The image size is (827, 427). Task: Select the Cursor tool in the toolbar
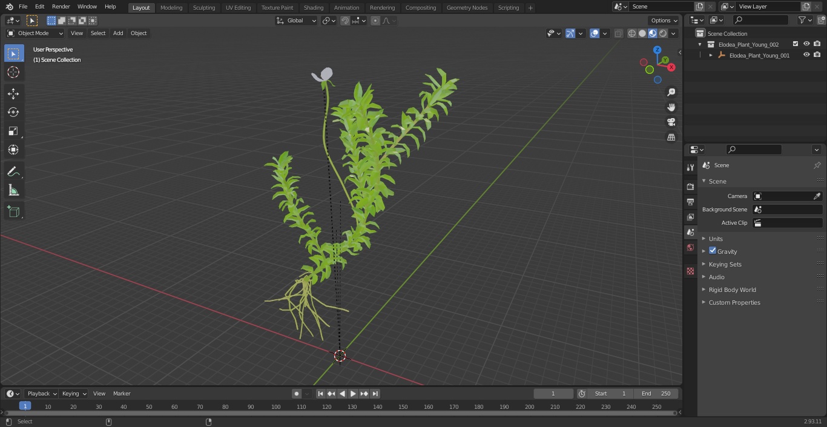pyautogui.click(x=13, y=72)
